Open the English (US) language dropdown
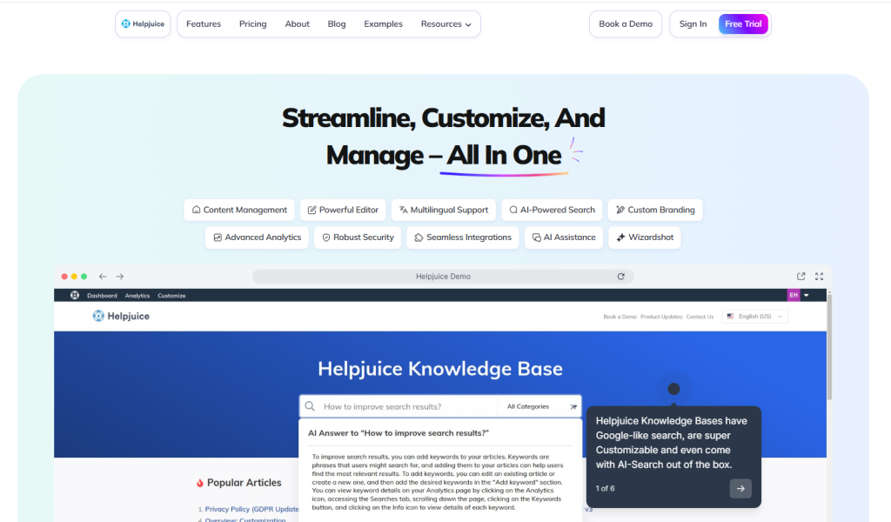The height and width of the screenshot is (522, 891). pyautogui.click(x=755, y=317)
